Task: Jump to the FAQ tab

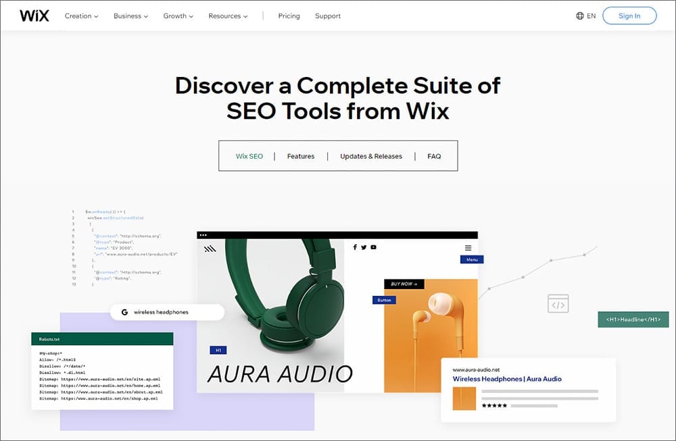Action: 434,156
